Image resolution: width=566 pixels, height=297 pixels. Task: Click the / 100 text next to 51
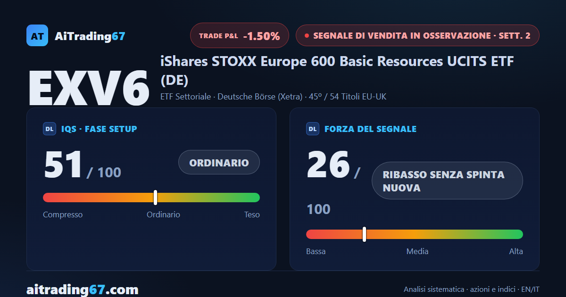tap(104, 172)
